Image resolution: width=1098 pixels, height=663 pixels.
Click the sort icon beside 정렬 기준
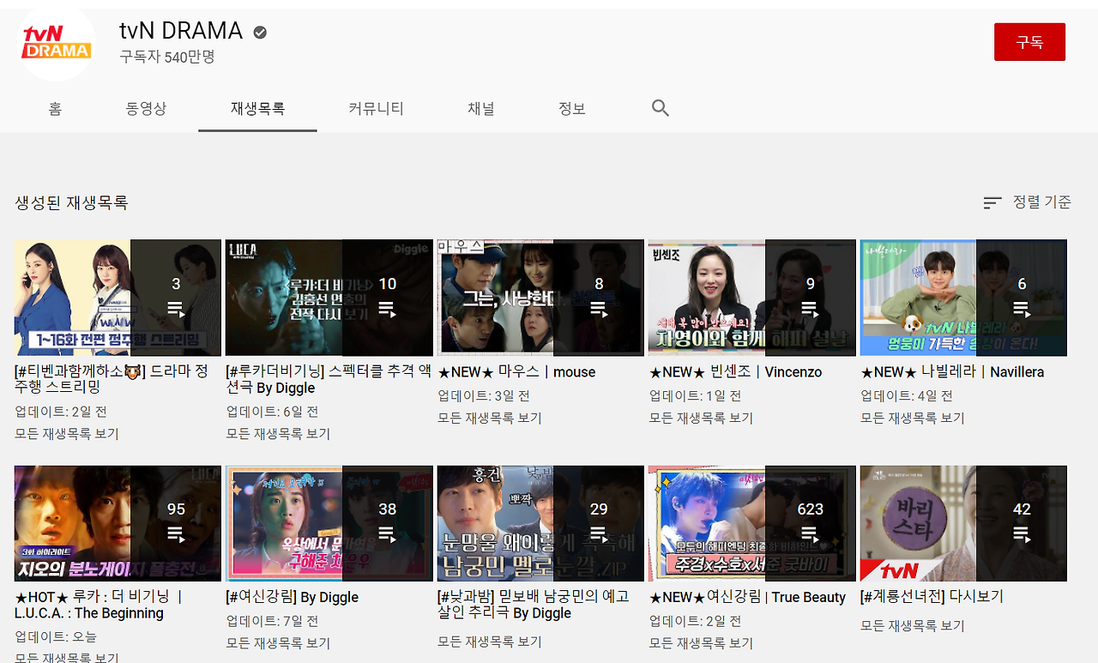[x=992, y=202]
